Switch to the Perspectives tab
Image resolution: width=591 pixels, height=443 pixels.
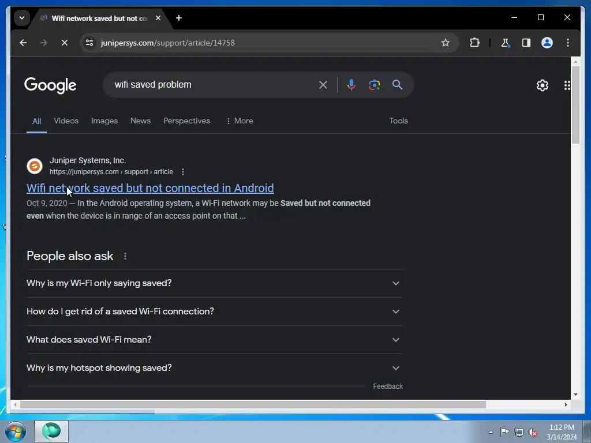pyautogui.click(x=186, y=121)
